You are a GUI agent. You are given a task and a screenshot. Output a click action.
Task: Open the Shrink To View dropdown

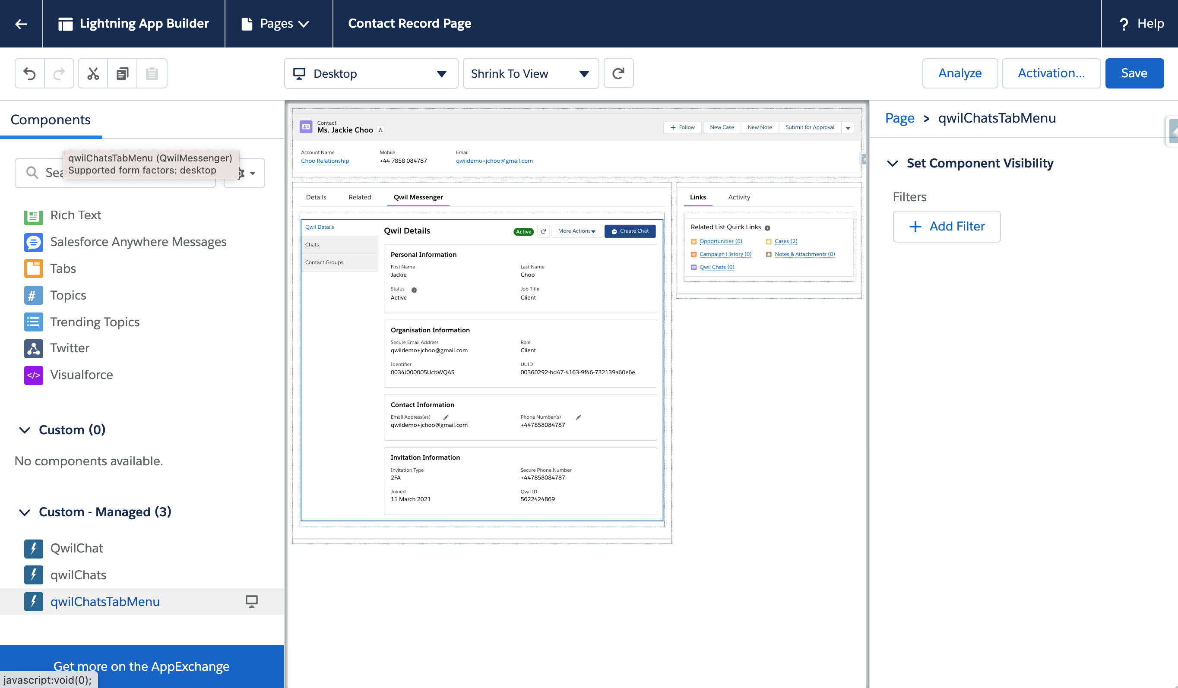click(x=531, y=73)
